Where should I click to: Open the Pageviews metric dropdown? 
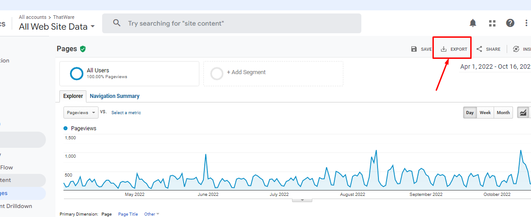click(x=81, y=112)
